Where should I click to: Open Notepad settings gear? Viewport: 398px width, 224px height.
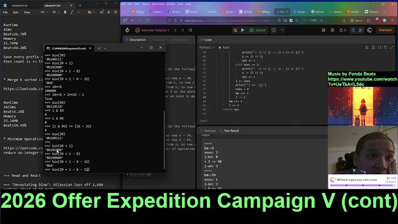click(116, 12)
